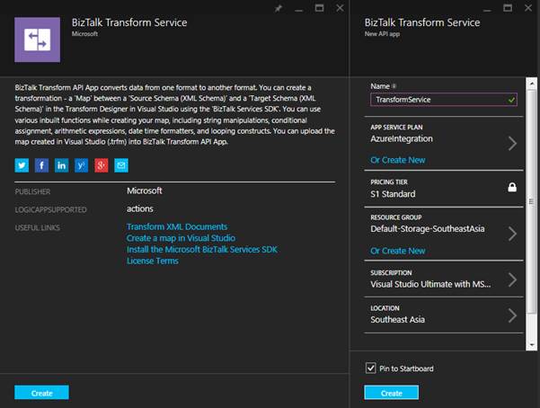
Task: Select Southeast Asia location value
Action: [398, 320]
